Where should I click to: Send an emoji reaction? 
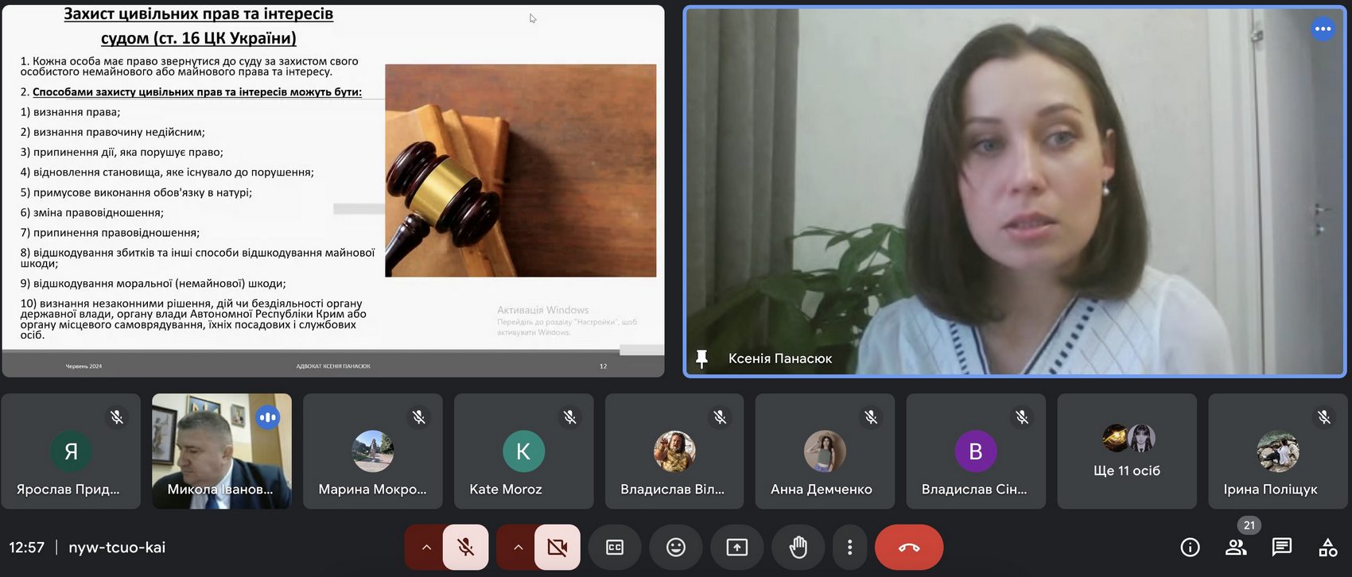click(676, 547)
